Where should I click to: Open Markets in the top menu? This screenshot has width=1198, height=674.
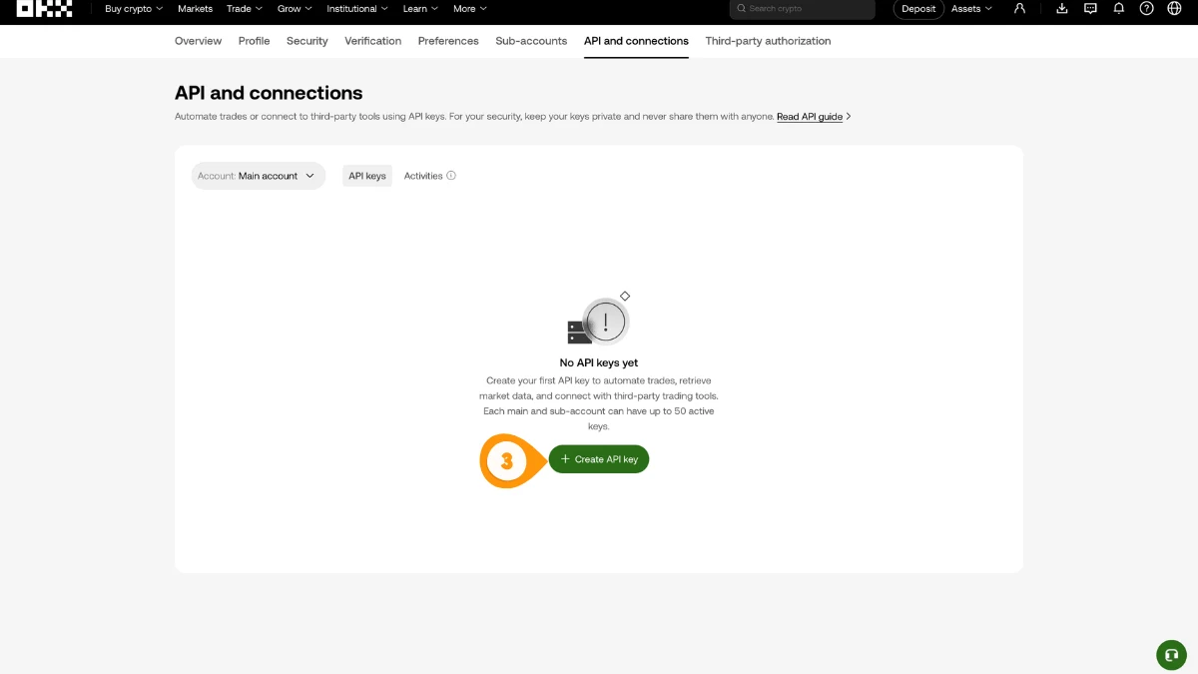point(195,8)
